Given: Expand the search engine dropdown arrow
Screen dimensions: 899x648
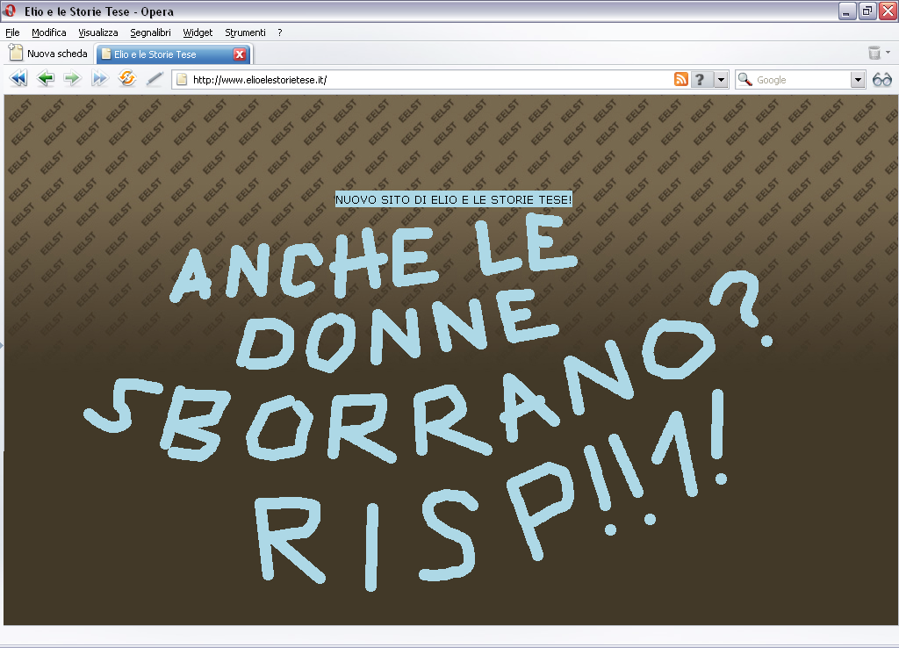Looking at the screenshot, I should pos(858,80).
